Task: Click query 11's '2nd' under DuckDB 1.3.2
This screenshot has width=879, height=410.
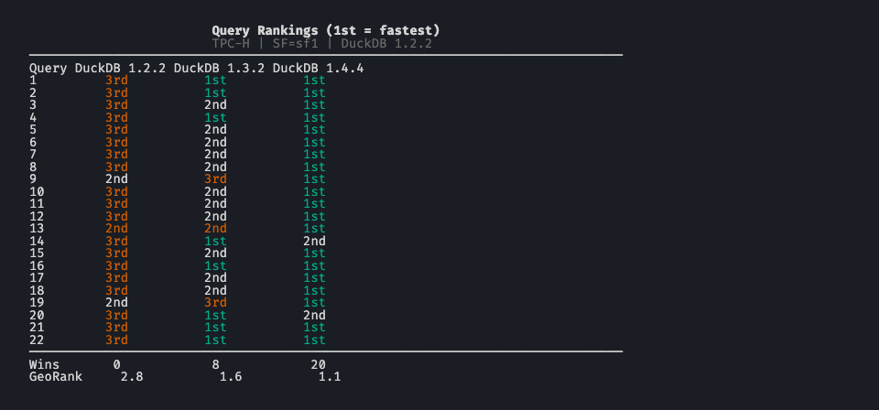Action: tap(215, 204)
